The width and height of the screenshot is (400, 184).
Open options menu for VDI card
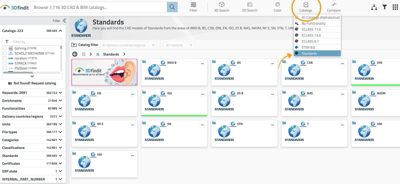132,155
